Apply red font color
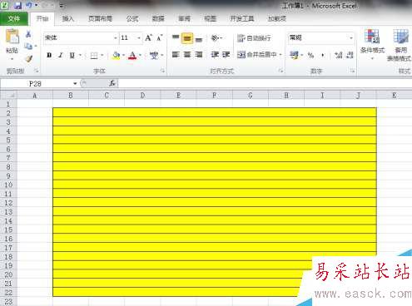This screenshot has width=412, height=306. point(132,56)
